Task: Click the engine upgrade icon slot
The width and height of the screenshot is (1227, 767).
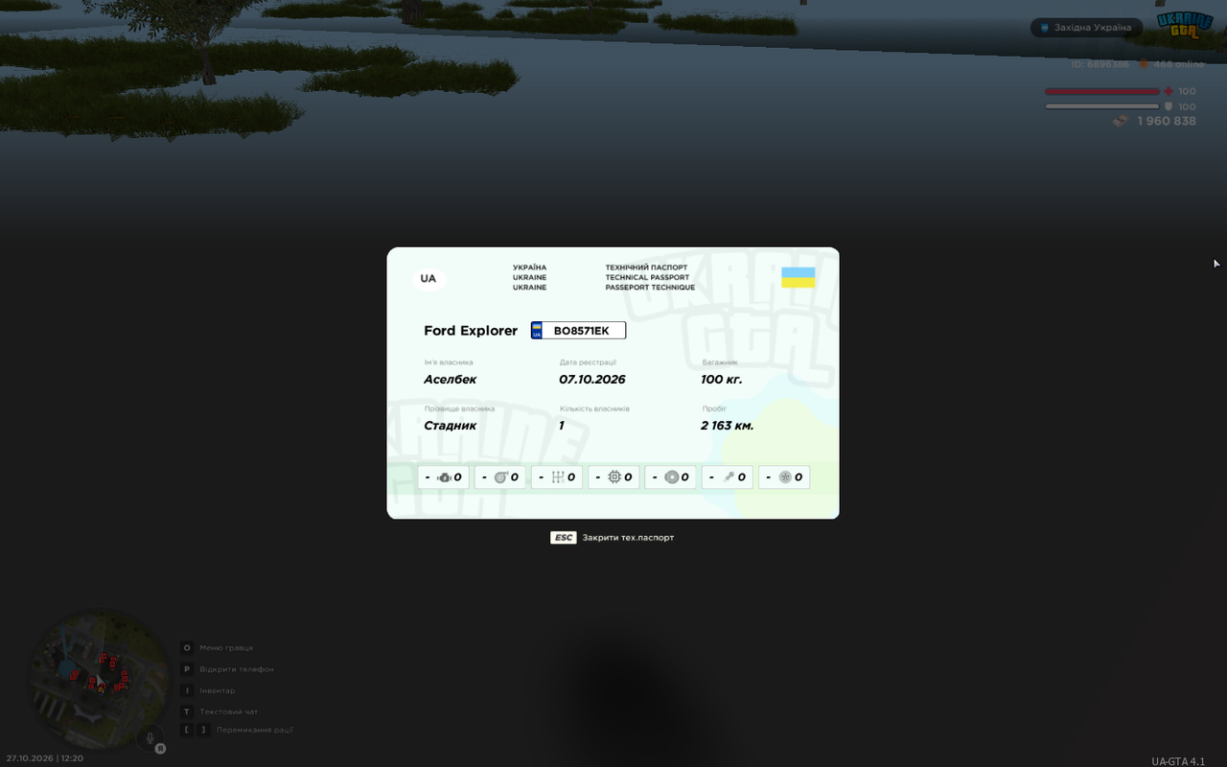Action: [443, 477]
